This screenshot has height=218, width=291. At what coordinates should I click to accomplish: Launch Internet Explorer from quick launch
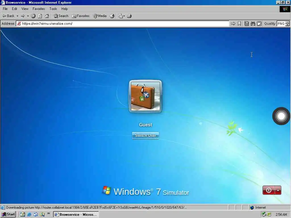29,215
